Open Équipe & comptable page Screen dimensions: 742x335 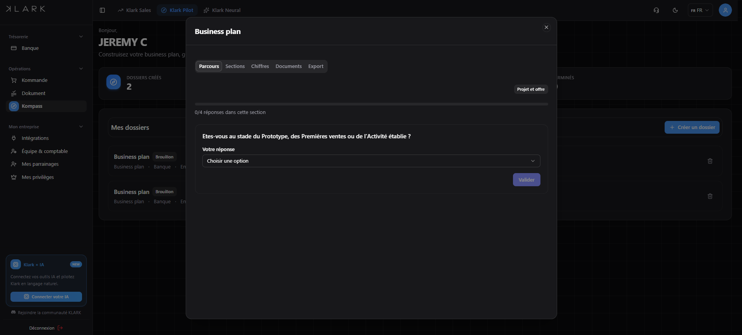tap(46, 151)
